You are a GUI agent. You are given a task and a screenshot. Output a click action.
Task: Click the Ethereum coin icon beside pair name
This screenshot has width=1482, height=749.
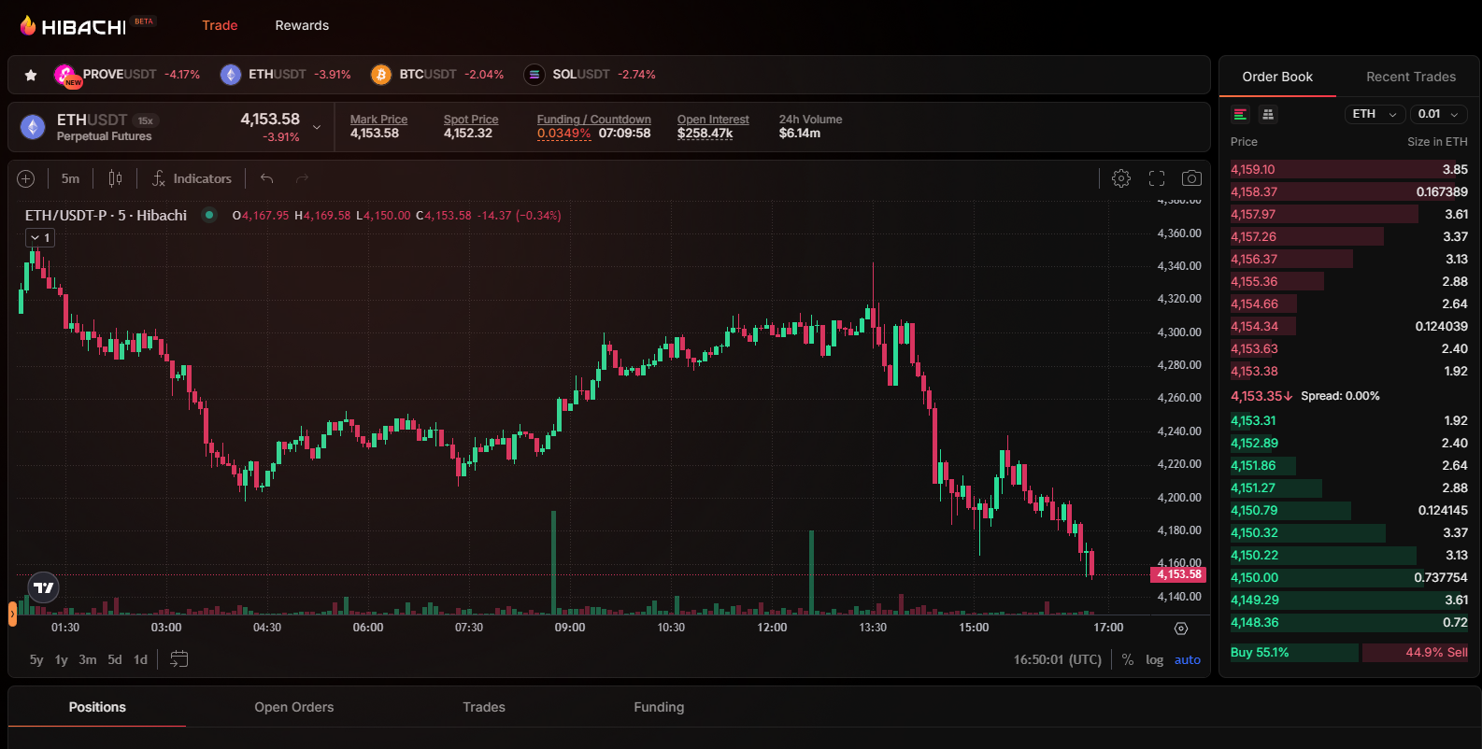(x=33, y=127)
